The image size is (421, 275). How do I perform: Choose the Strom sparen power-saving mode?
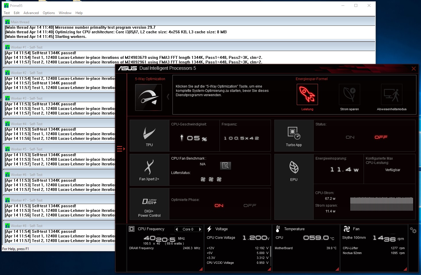point(349,94)
